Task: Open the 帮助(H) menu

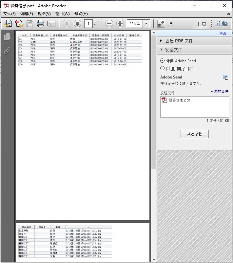Action: click(x=81, y=14)
